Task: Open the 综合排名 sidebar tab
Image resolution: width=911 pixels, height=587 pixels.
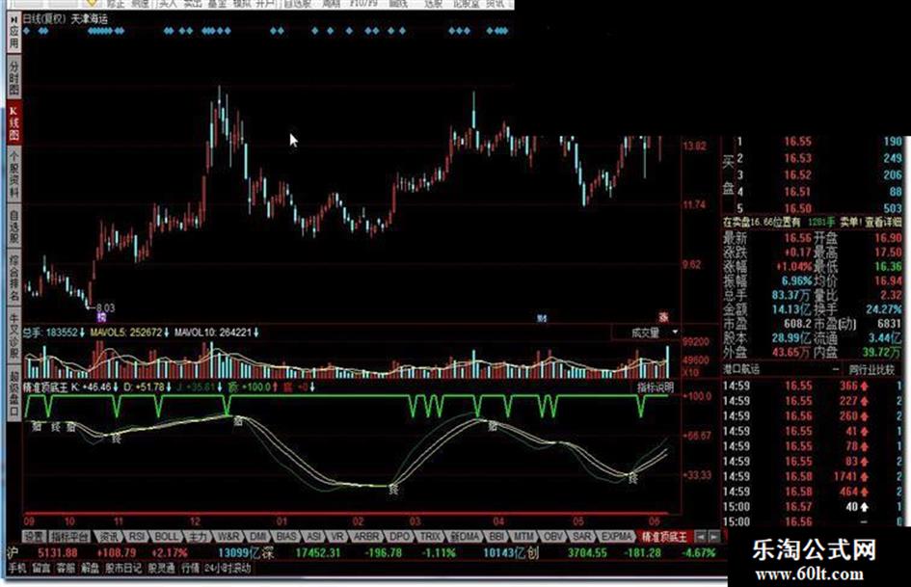Action: (13, 279)
